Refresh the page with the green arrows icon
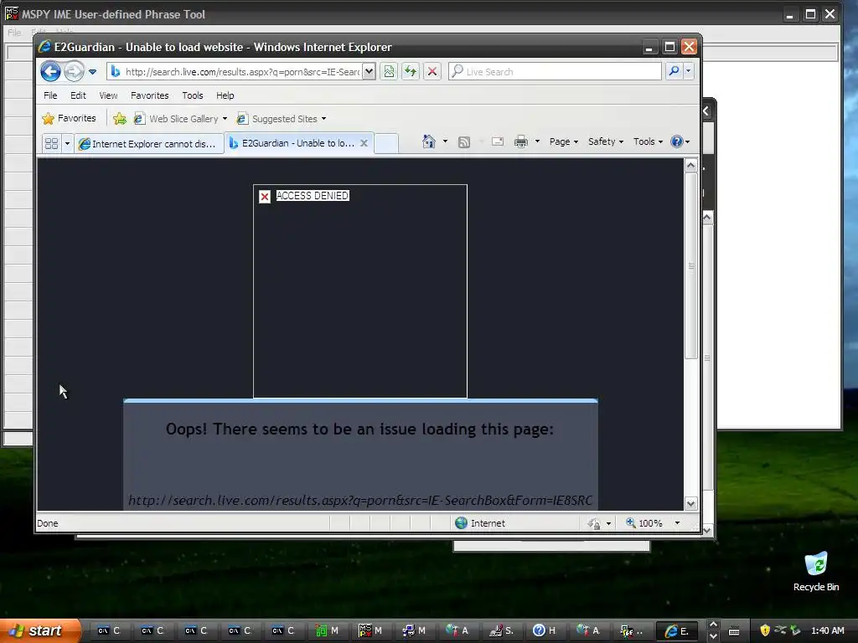The height and width of the screenshot is (643, 858). pyautogui.click(x=411, y=72)
